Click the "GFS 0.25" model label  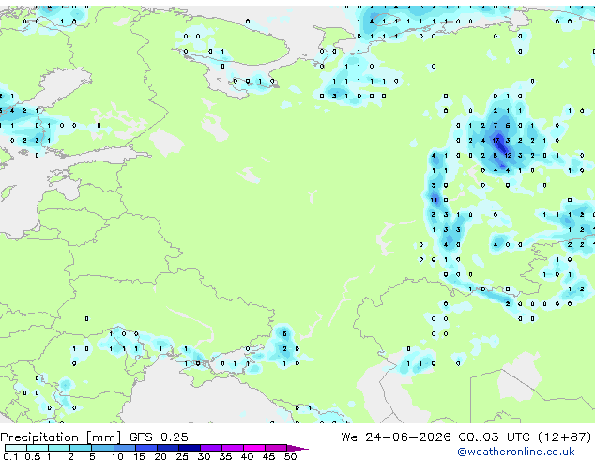click(159, 437)
